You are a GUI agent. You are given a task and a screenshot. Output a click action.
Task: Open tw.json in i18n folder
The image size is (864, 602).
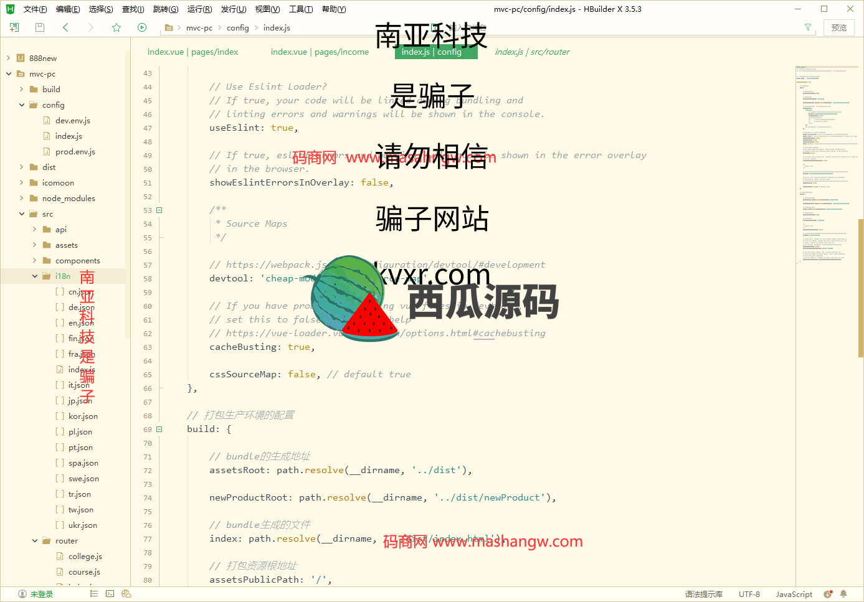81,509
